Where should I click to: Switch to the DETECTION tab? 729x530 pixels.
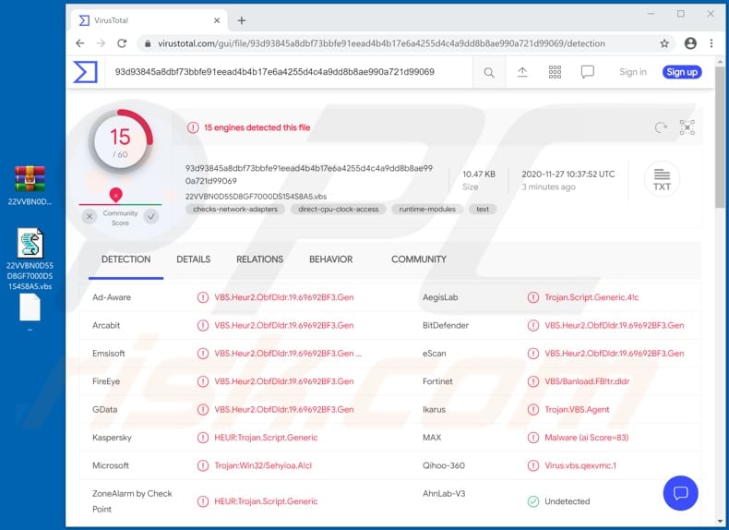126,259
